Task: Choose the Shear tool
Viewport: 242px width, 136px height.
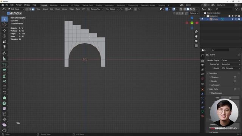Action: coord(4,125)
